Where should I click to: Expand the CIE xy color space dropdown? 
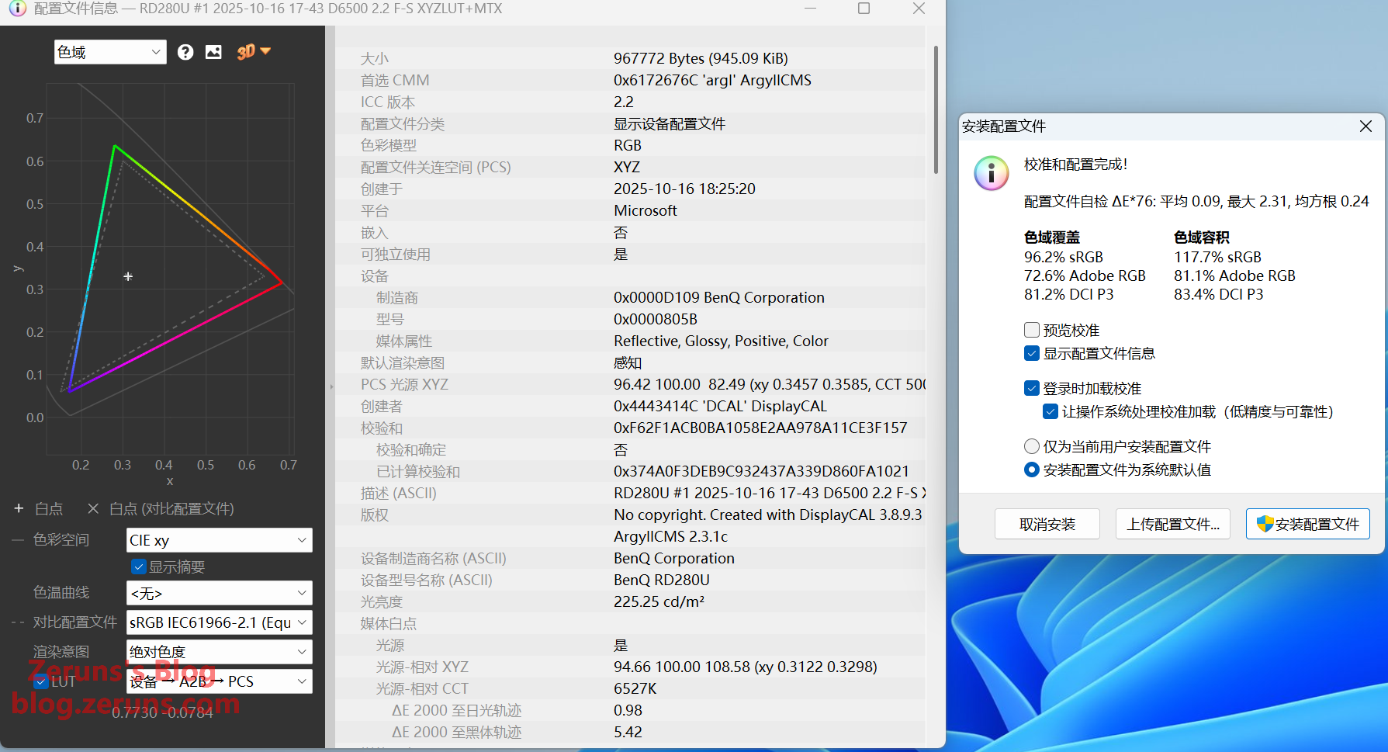pyautogui.click(x=219, y=540)
